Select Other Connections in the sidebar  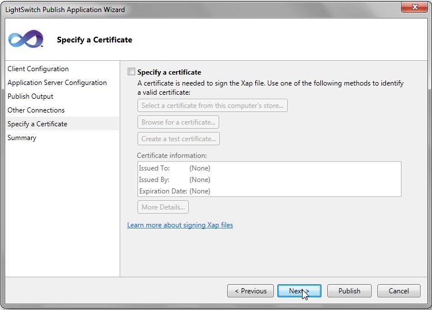click(36, 110)
